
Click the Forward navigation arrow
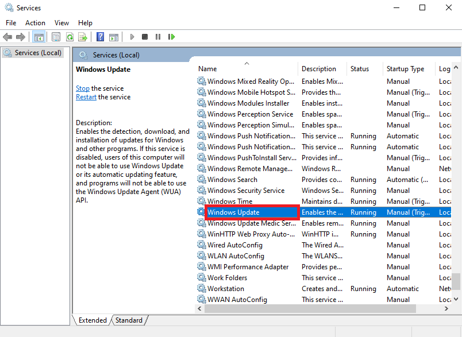coord(21,37)
